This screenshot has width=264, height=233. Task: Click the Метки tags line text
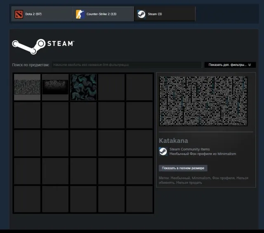pos(203,180)
